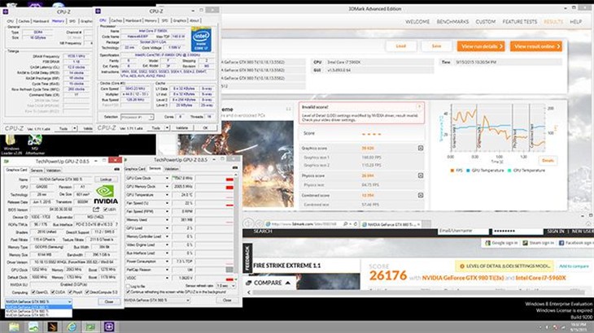Click the GPU-Z title bar icon in left window
This screenshot has height=333, width=594.
(x=7, y=162)
